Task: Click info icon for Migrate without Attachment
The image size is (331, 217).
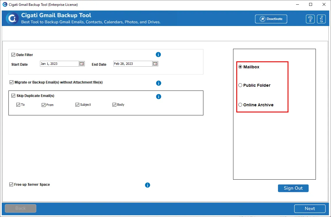Action: pyautogui.click(x=159, y=83)
